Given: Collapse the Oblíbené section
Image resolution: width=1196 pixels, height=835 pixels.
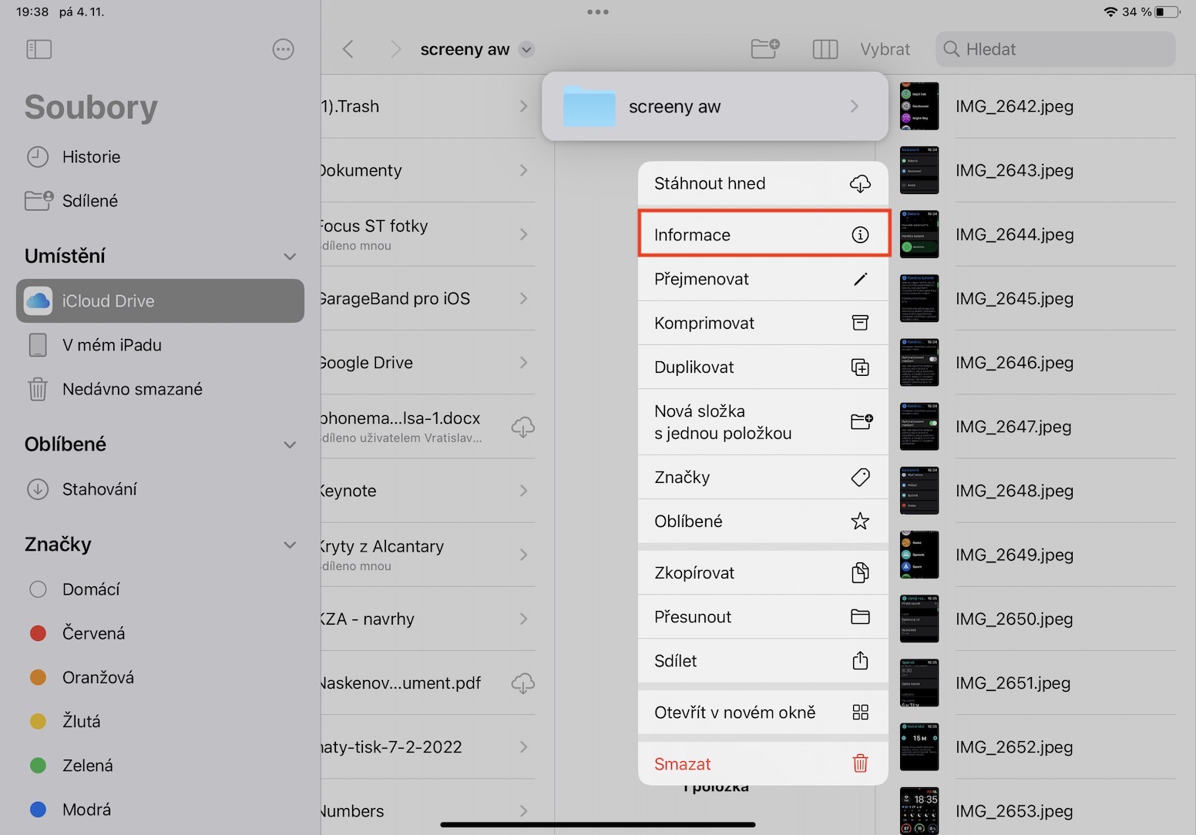Looking at the screenshot, I should [x=290, y=444].
